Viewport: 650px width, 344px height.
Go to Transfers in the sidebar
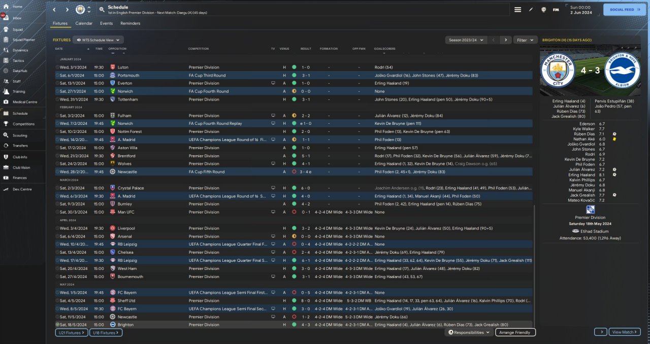pos(20,146)
